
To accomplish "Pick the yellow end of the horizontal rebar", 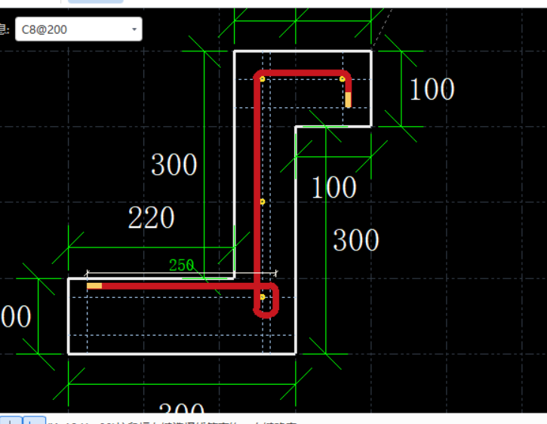I will coord(94,286).
